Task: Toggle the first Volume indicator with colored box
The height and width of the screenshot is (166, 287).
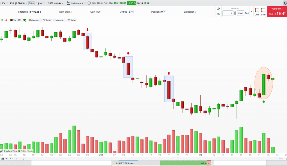Action: 34,20
